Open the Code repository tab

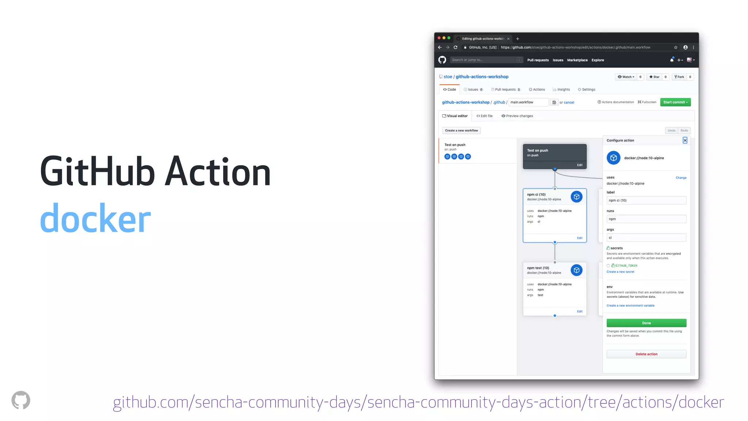point(450,90)
